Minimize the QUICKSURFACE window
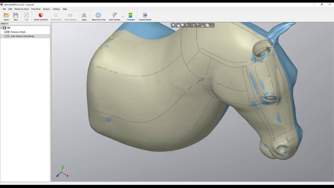 [314, 4]
